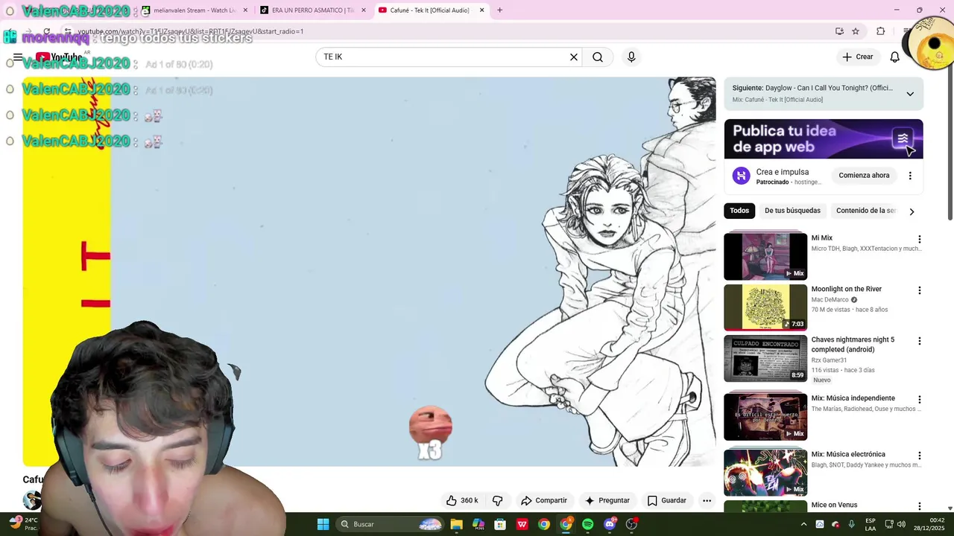Open Mix: Música independiente thumbnail
954x536 pixels.
coord(765,417)
